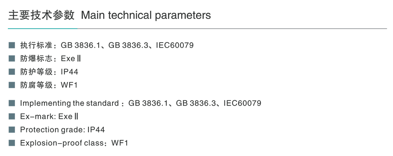Click the bullet before Explosion-proof class
Viewport: 393px width, 156px height.
pyautogui.click(x=12, y=143)
